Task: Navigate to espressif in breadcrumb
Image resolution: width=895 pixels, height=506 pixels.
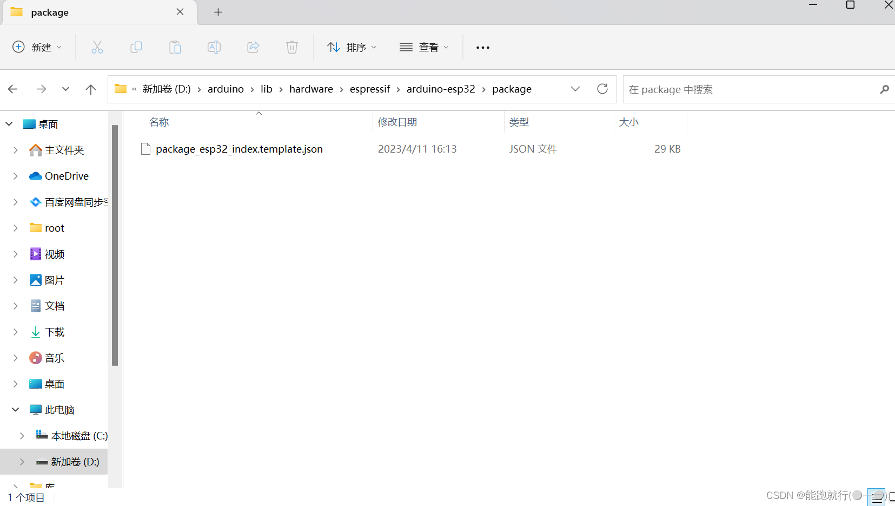Action: [x=370, y=89]
